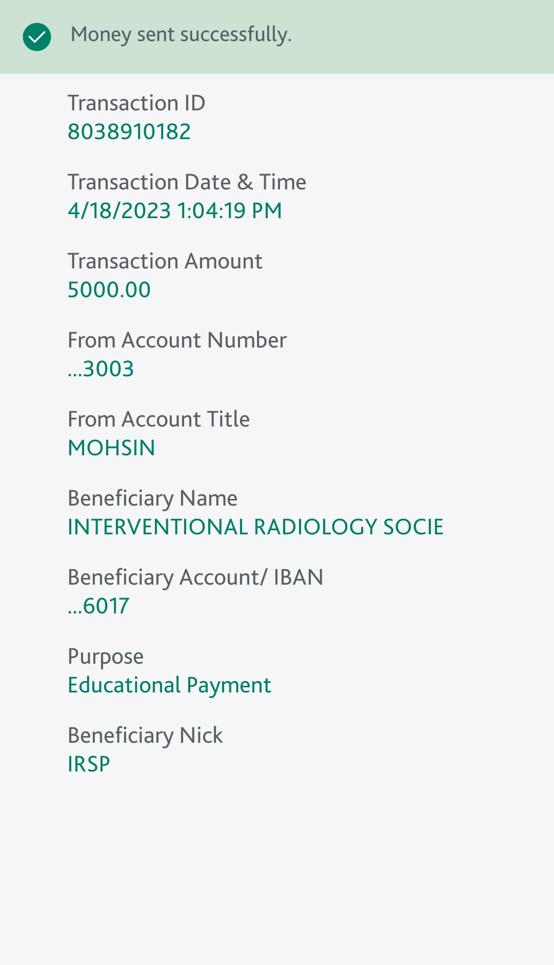Select the Beneficiary Account/ IBAN label
Image resolution: width=554 pixels, height=965 pixels.
click(195, 577)
